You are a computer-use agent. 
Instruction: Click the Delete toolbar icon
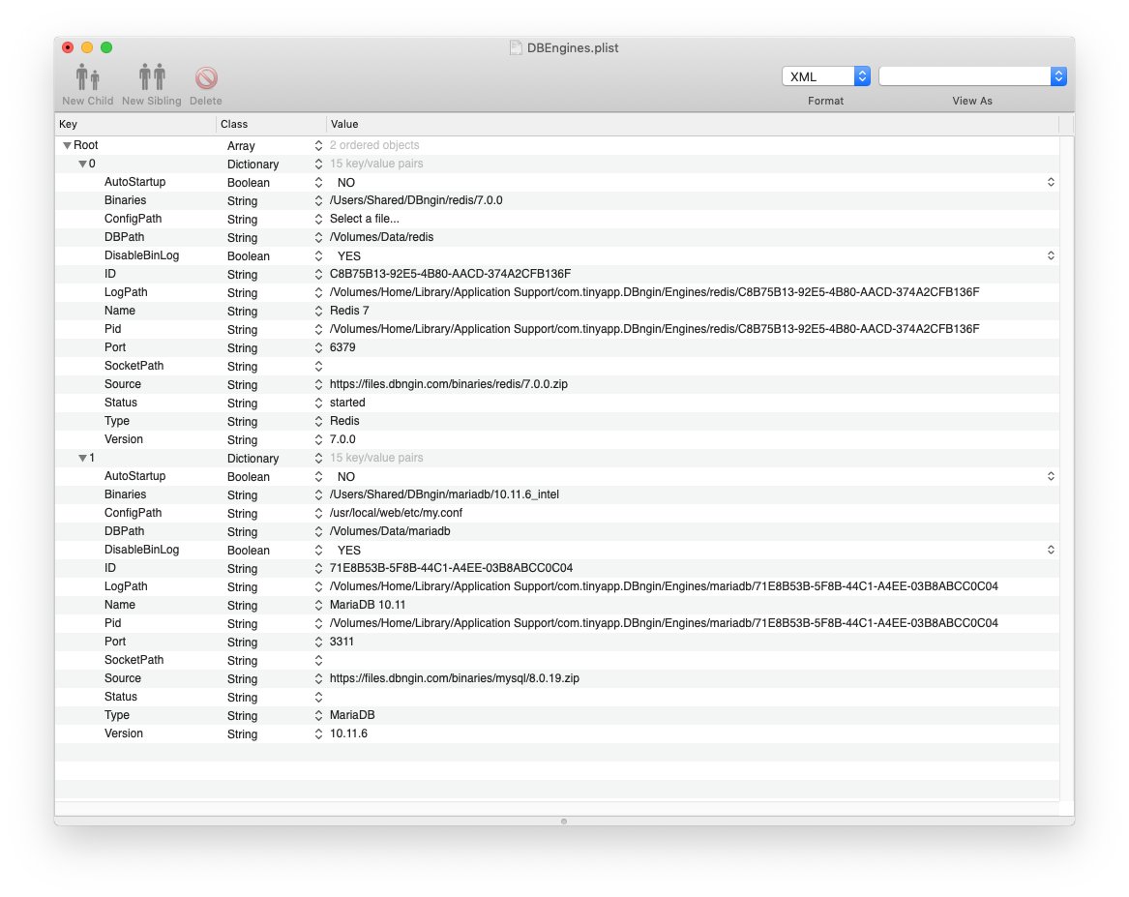206,77
